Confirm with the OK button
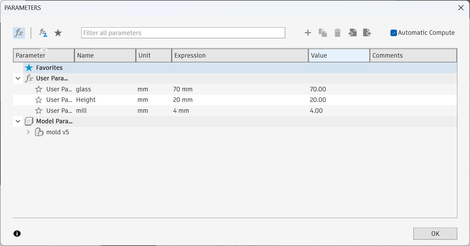 tap(435, 234)
